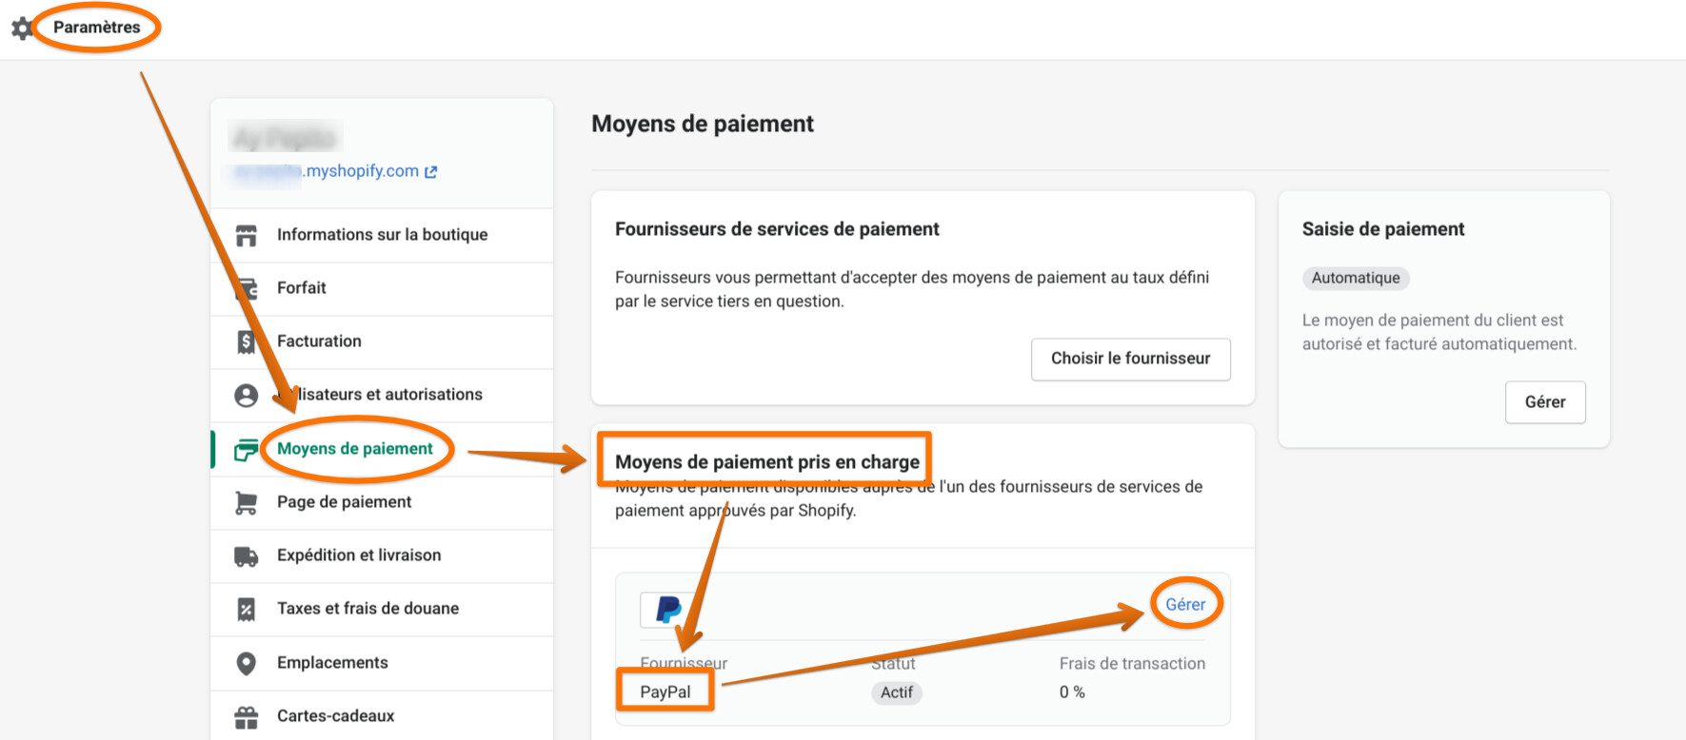Click the Taxes percent receipt icon
Screen dimensions: 1686x740
click(247, 609)
